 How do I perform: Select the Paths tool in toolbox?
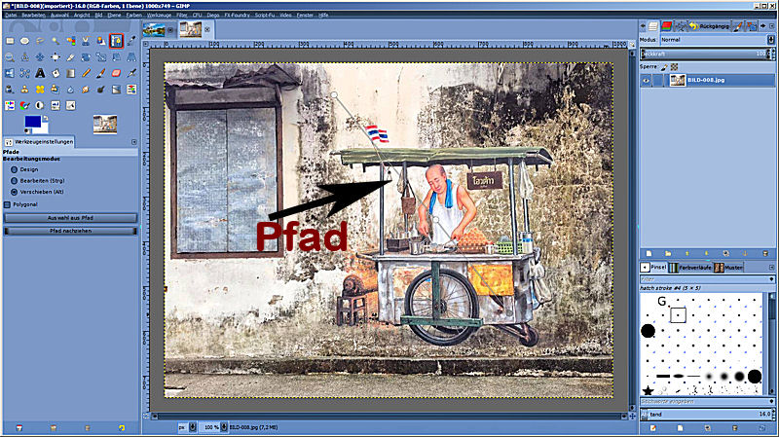pos(116,41)
